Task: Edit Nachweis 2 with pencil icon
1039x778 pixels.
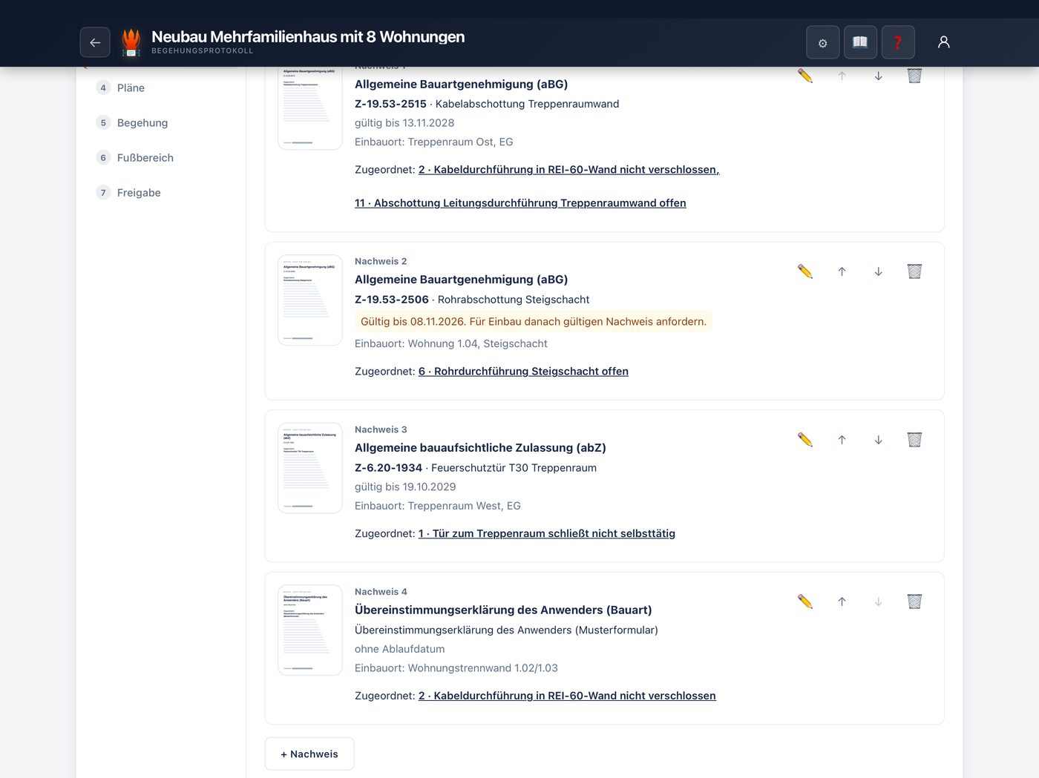Action: click(805, 271)
